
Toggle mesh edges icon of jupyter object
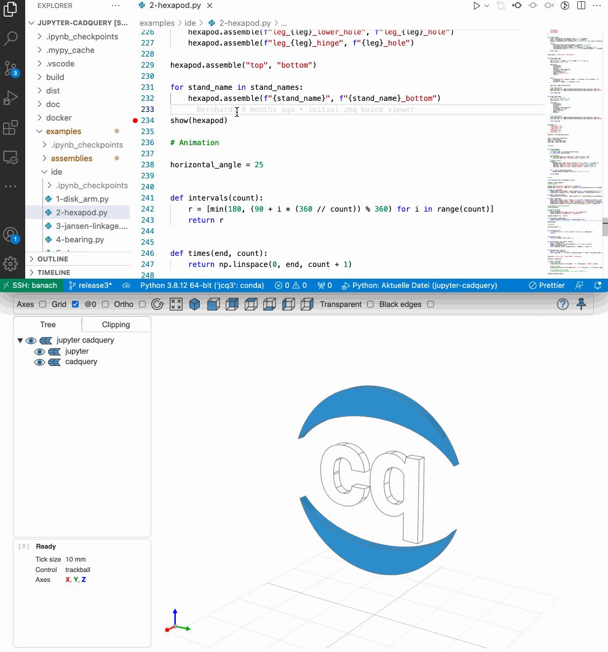tap(55, 352)
